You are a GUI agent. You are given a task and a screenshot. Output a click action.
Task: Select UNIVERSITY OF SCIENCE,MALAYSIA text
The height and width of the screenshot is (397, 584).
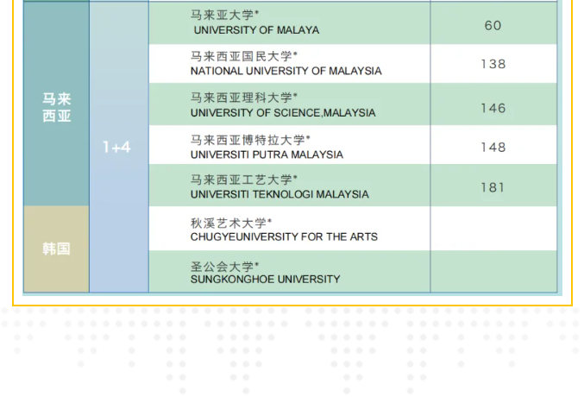click(x=283, y=113)
